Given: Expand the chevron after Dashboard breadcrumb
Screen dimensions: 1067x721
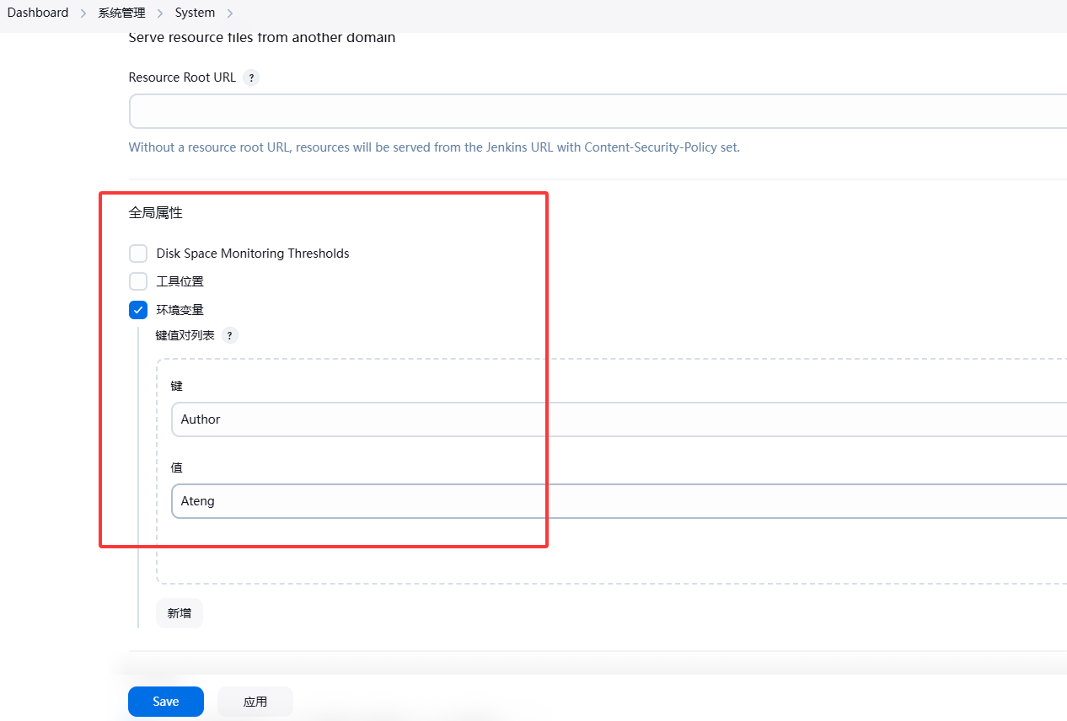Looking at the screenshot, I should 83,13.
